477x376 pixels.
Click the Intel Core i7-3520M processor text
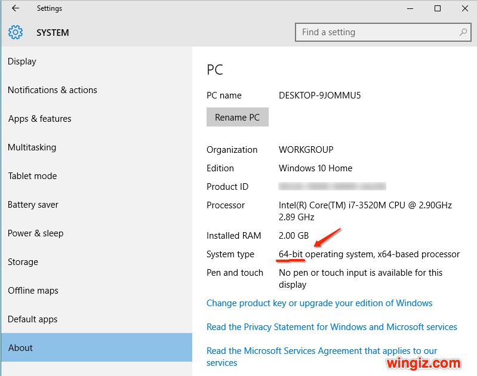tap(365, 211)
